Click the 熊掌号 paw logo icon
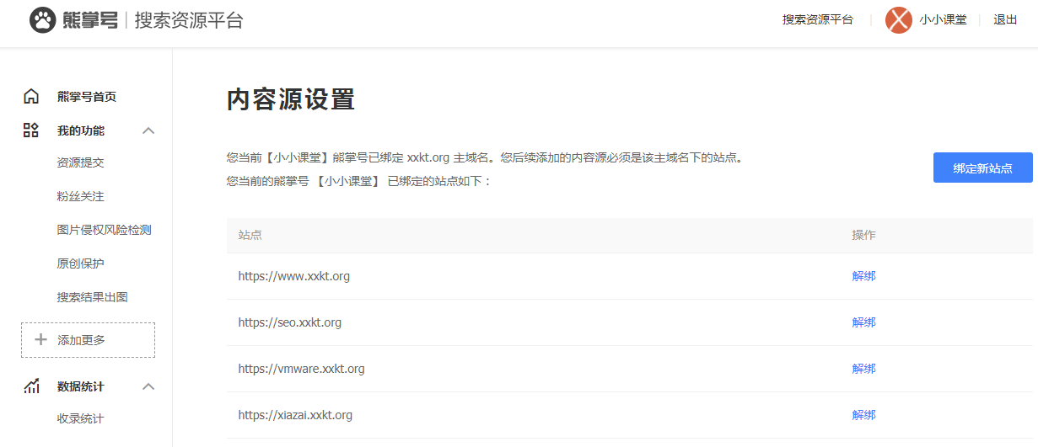Viewport: 1038px width, 447px height. point(42,20)
